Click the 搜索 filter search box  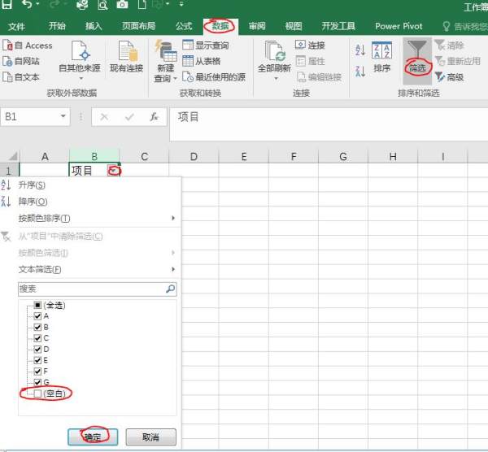click(x=89, y=289)
